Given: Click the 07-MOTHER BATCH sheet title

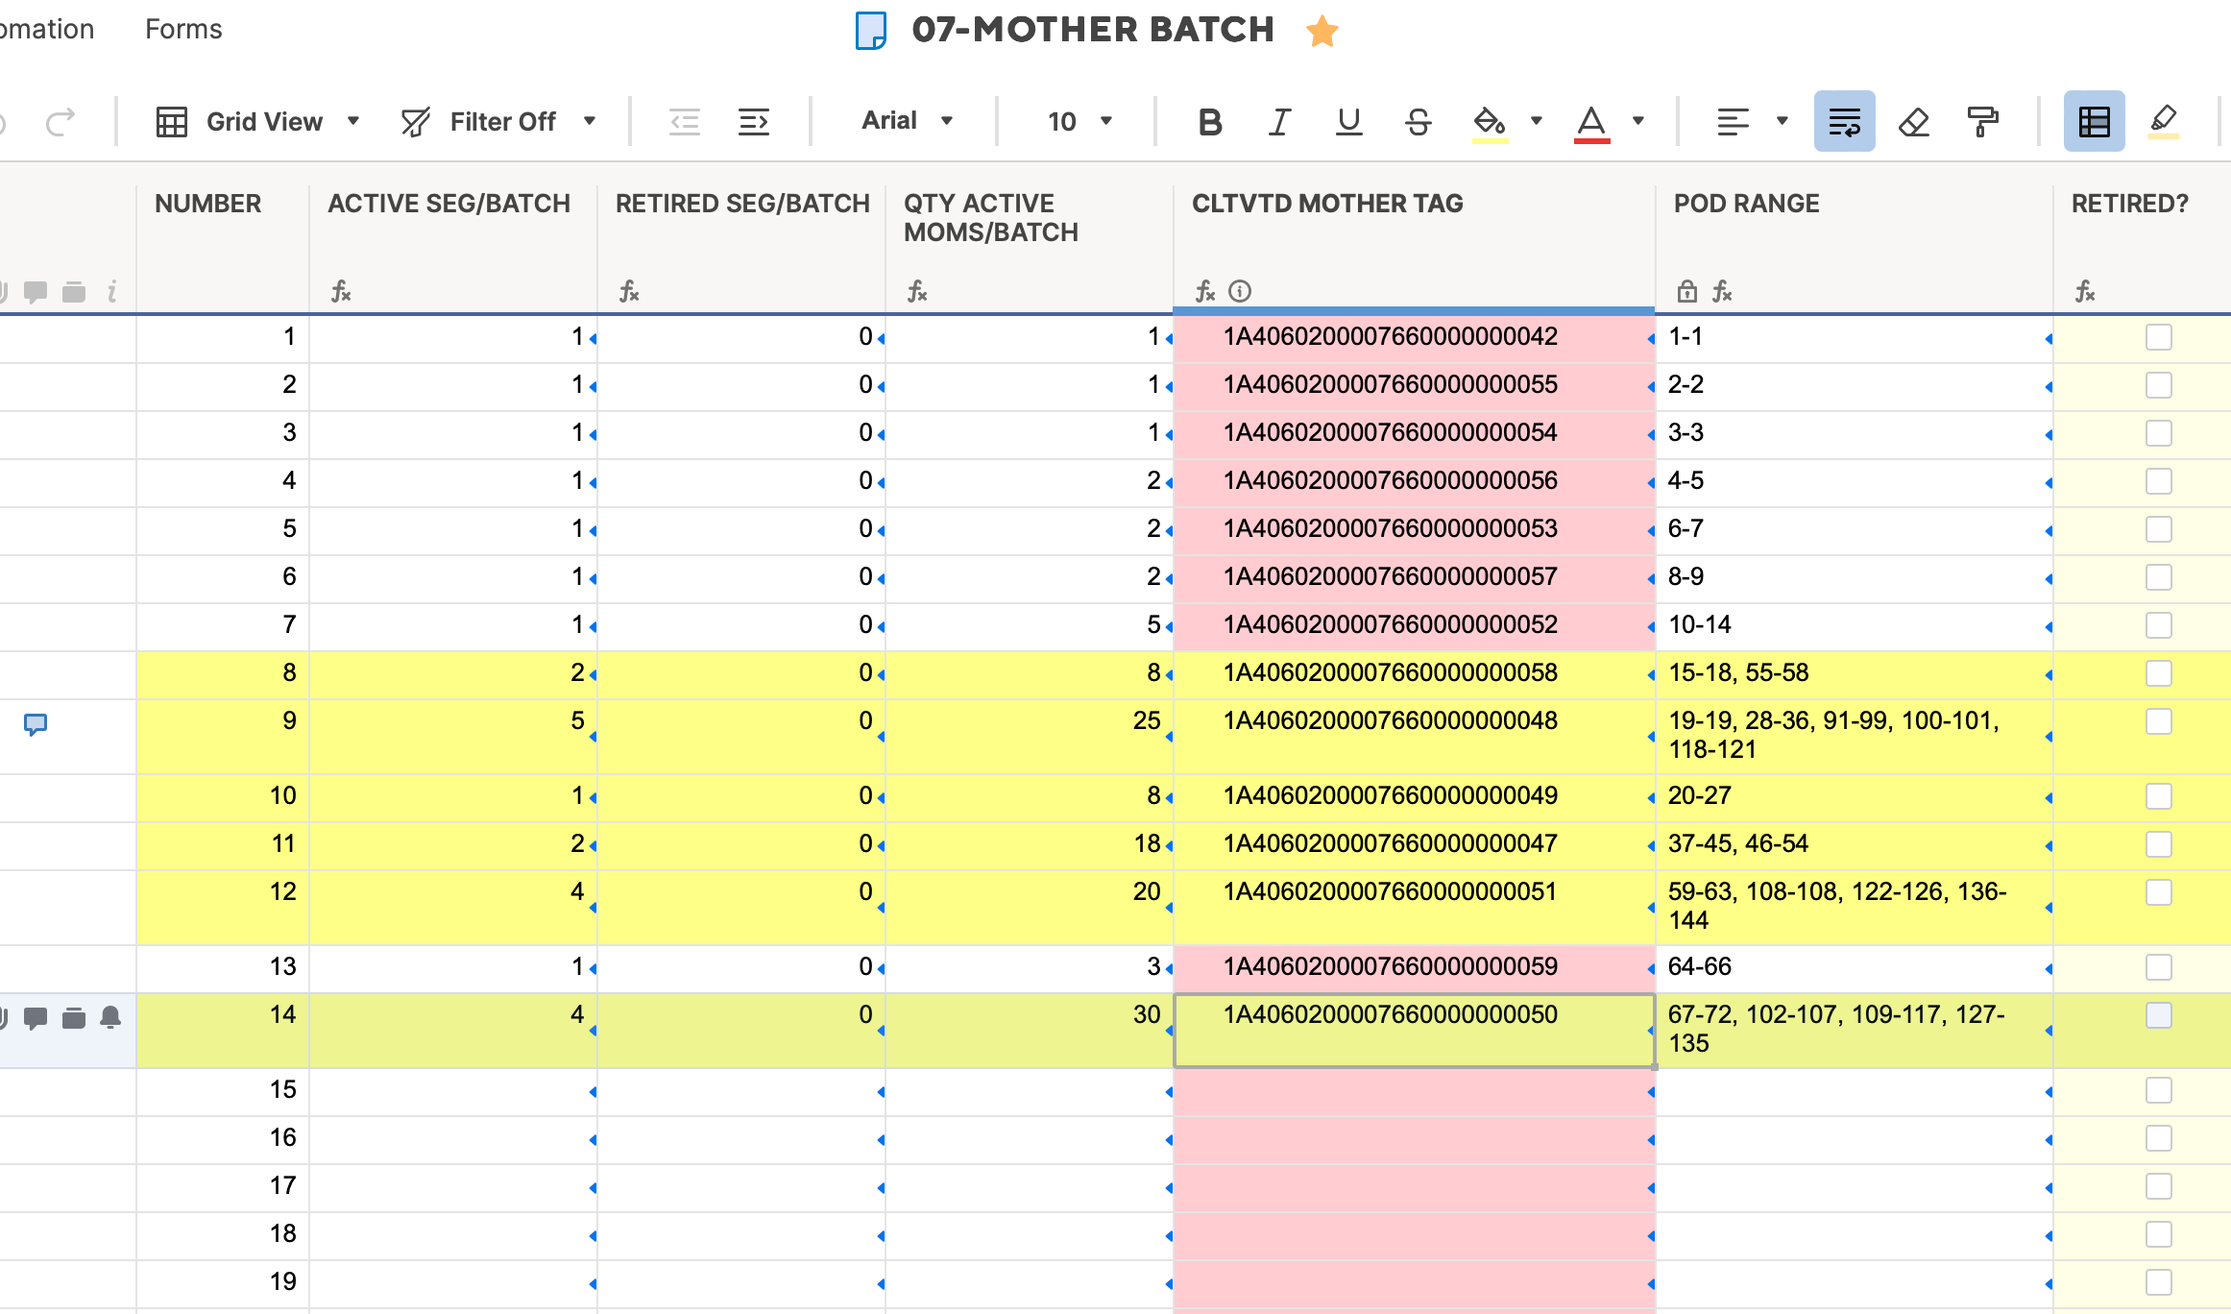Looking at the screenshot, I should (1093, 30).
